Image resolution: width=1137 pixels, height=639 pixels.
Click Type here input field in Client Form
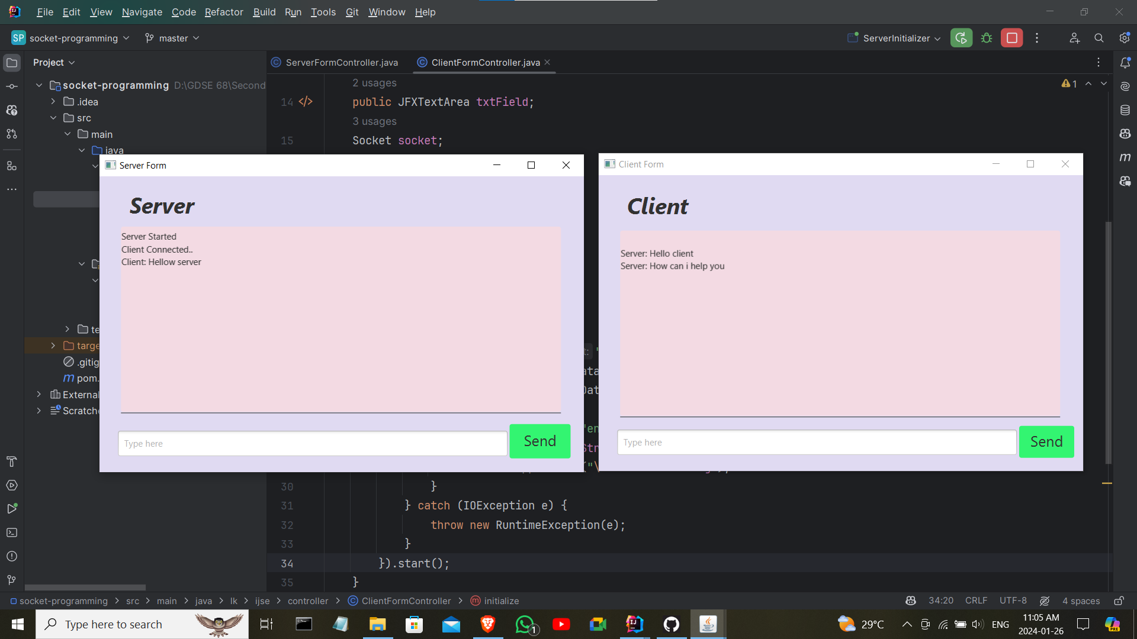(817, 443)
